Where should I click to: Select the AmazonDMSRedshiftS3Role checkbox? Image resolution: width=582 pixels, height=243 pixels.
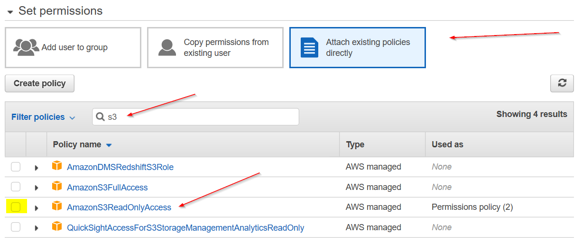point(16,167)
